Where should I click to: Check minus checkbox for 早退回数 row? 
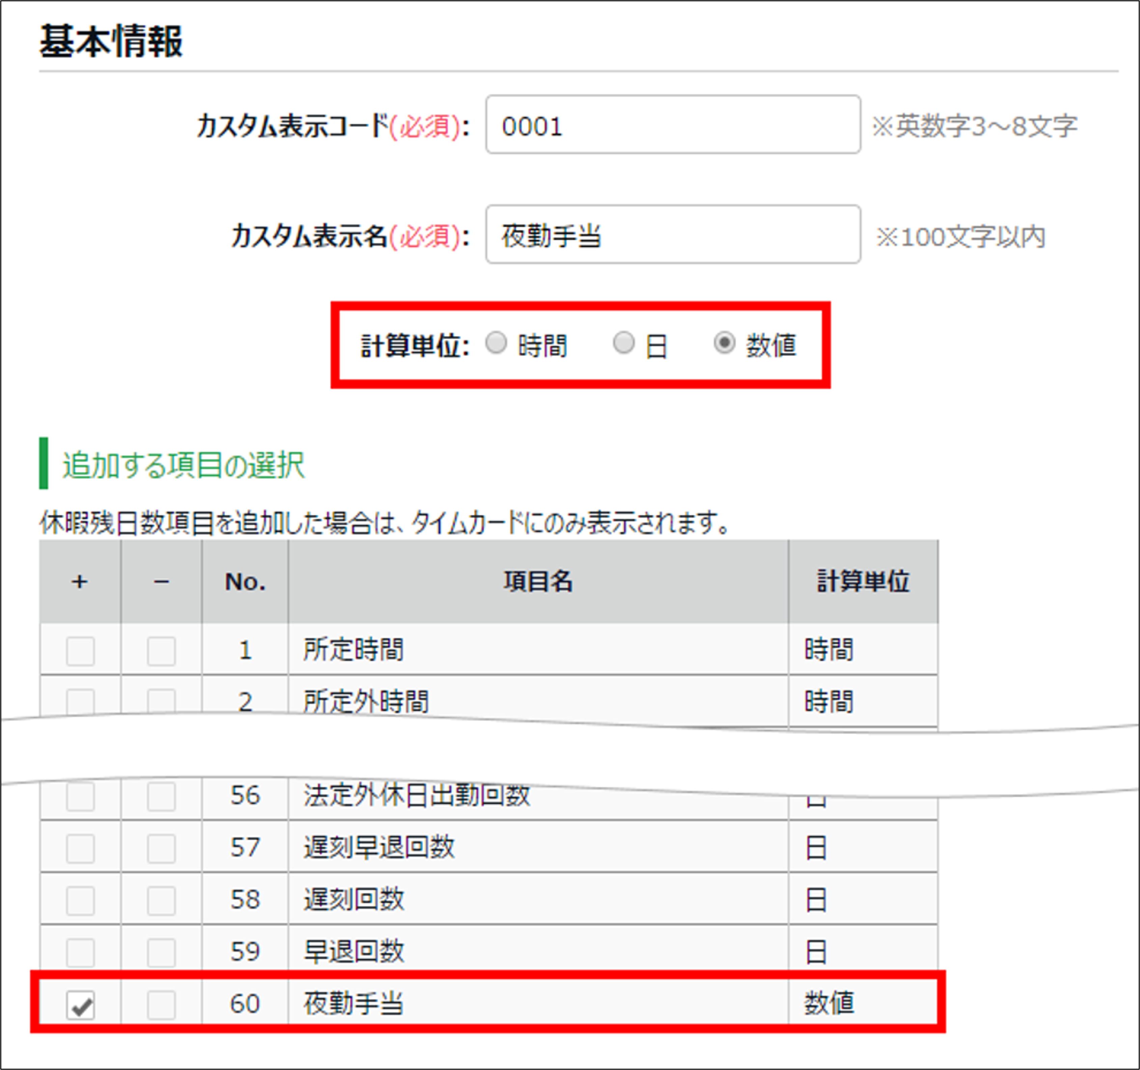[161, 953]
